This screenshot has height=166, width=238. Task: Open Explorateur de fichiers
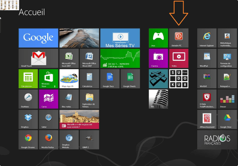click(x=89, y=99)
